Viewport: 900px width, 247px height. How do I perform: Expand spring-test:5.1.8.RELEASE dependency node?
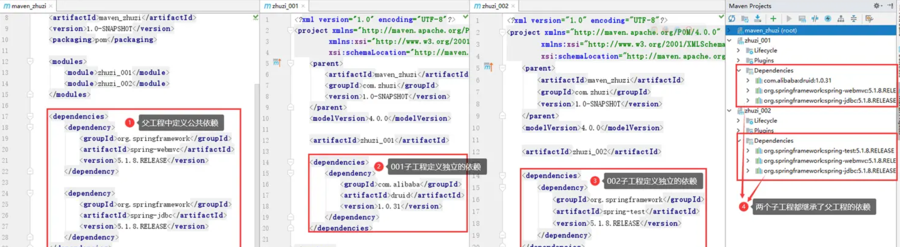point(748,151)
